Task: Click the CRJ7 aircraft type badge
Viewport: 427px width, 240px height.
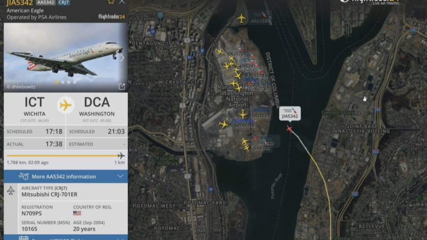Action: click(x=64, y=3)
